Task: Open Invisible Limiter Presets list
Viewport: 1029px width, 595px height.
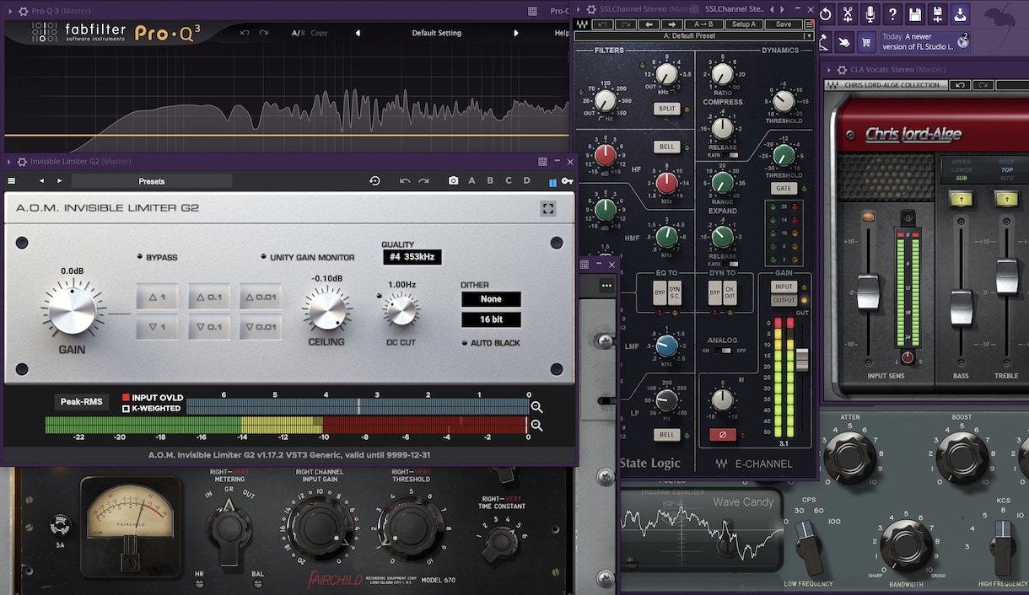Action: [152, 181]
